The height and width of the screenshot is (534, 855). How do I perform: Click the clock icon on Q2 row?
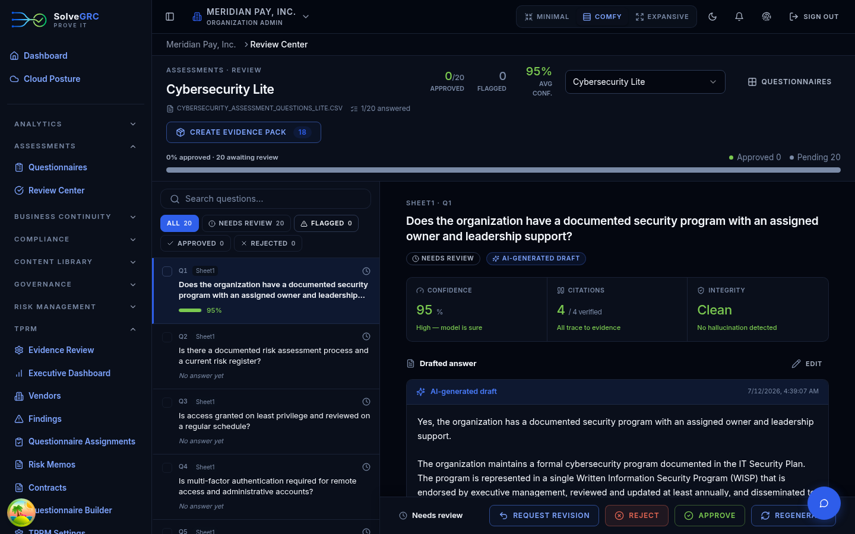point(366,336)
